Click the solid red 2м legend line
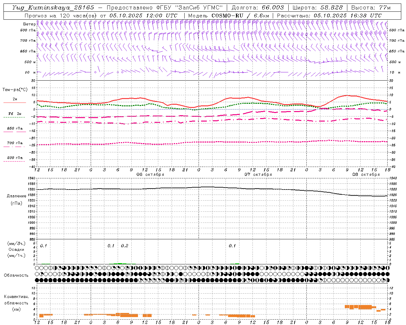Screen dimensions: 406x325 click(x=15, y=103)
